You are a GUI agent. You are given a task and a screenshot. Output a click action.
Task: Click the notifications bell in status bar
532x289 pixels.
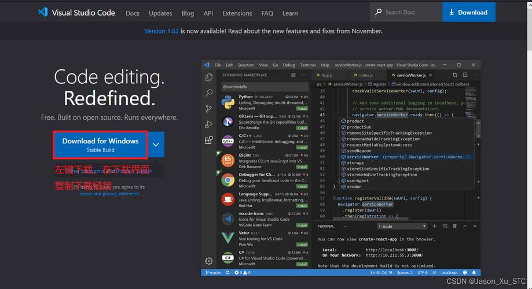pos(474,272)
